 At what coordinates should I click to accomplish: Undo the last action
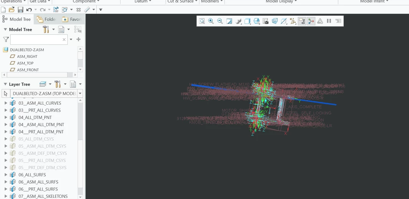pos(29,10)
